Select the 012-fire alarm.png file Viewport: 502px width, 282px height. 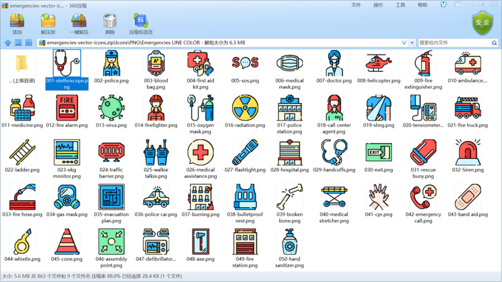click(x=67, y=112)
